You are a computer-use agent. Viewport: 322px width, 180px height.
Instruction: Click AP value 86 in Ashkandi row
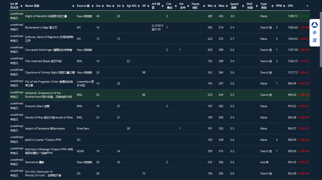tap(144, 95)
